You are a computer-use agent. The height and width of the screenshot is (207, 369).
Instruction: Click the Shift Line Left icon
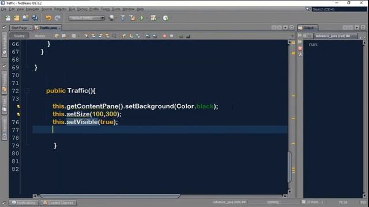pos(148,36)
